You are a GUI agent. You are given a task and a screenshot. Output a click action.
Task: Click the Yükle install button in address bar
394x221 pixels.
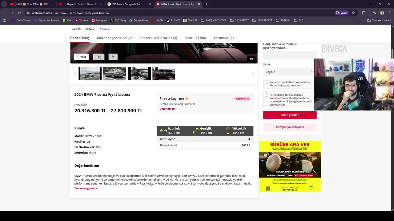(x=341, y=13)
